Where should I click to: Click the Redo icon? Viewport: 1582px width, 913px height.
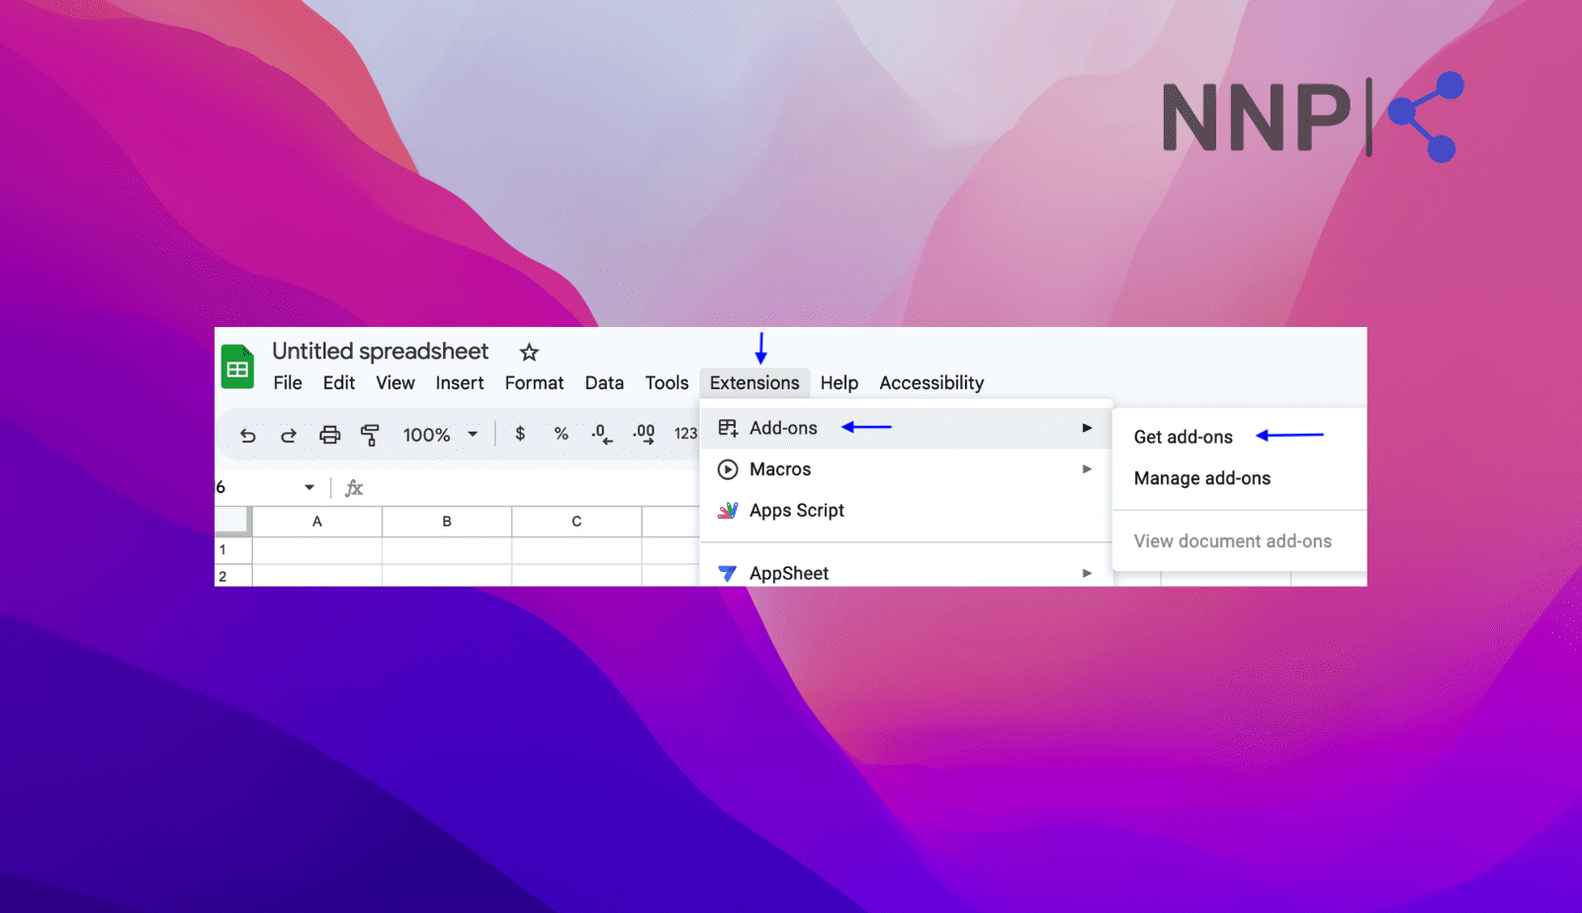coord(289,435)
